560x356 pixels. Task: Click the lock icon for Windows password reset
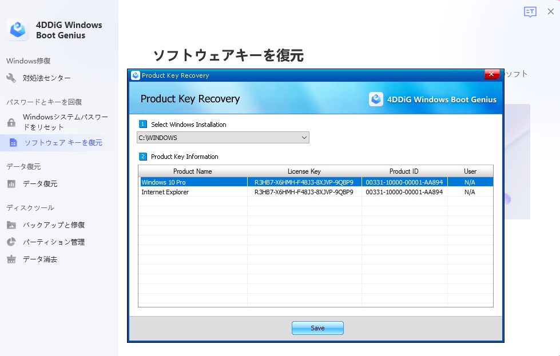(x=11, y=122)
